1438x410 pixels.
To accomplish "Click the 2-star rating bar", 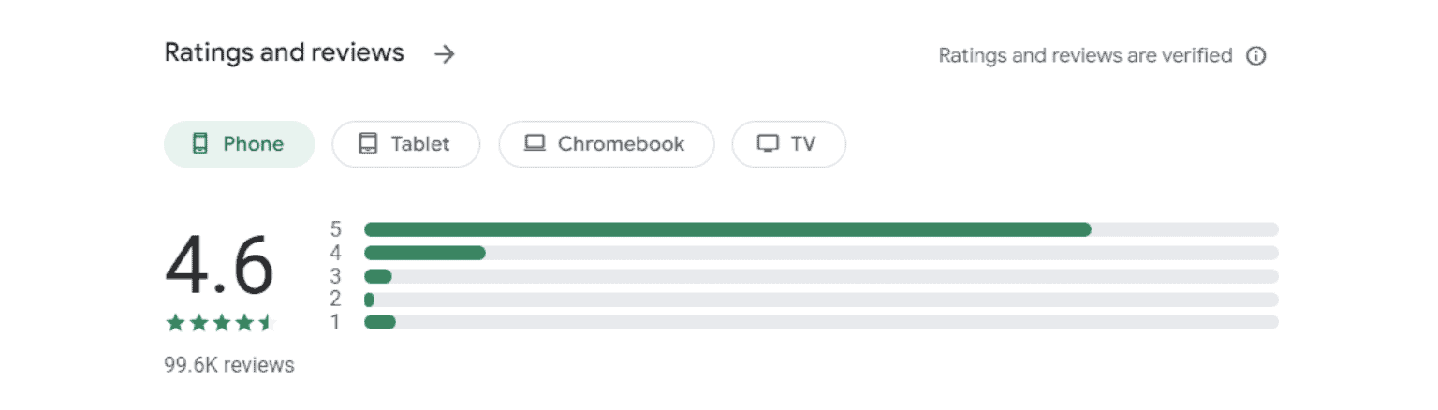I will [821, 300].
